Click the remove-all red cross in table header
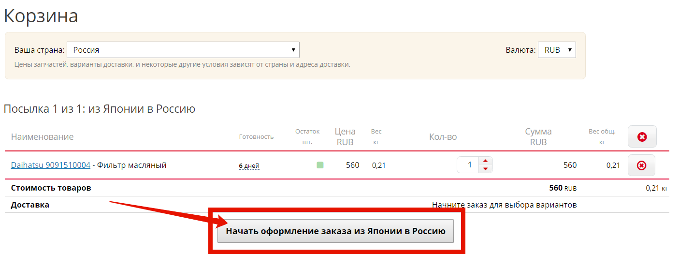 642,137
